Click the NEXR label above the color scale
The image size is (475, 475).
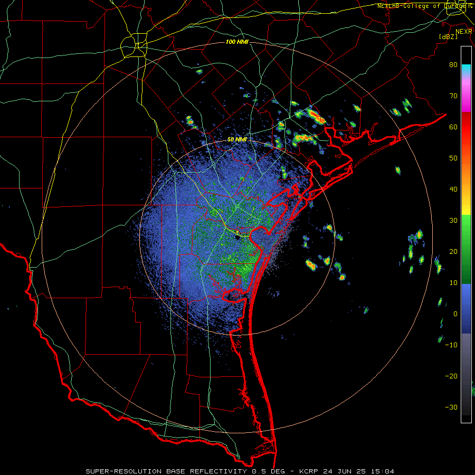coord(463,32)
